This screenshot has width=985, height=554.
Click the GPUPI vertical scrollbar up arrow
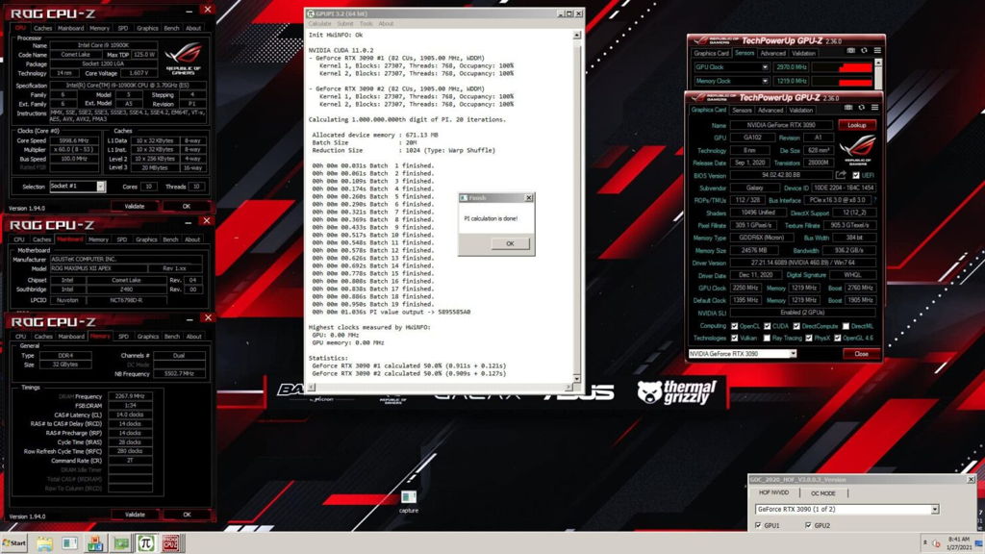(577, 36)
